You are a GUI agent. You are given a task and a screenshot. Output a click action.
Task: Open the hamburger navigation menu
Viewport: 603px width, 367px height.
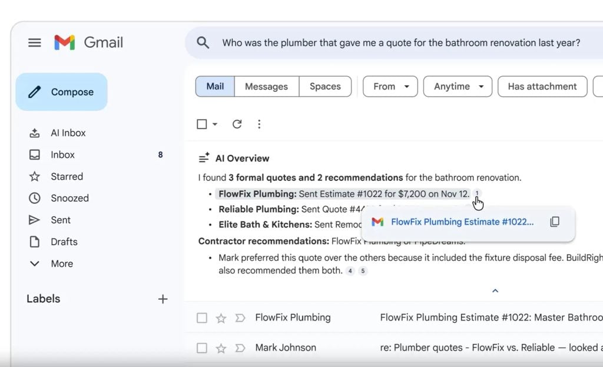point(34,42)
